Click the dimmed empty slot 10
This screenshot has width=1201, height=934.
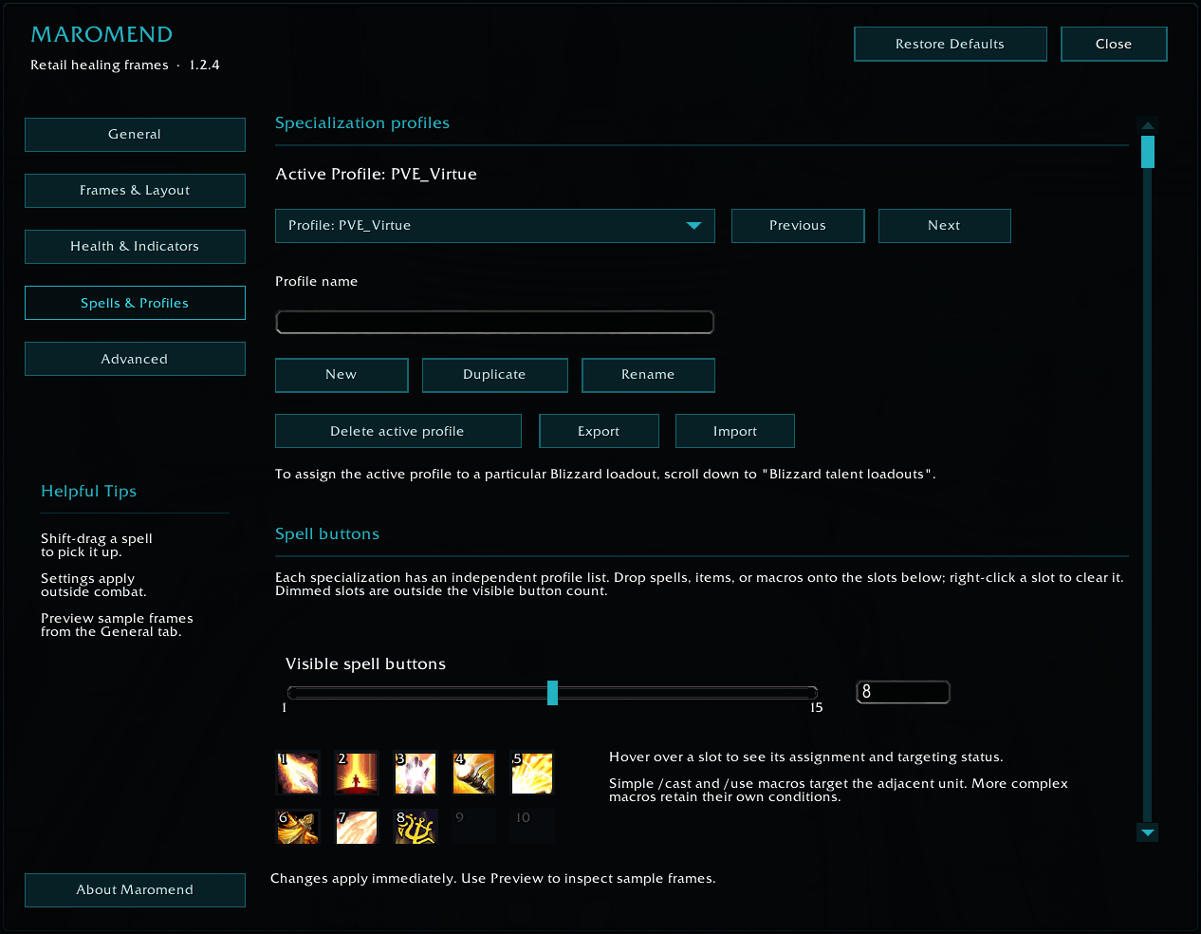click(x=532, y=827)
